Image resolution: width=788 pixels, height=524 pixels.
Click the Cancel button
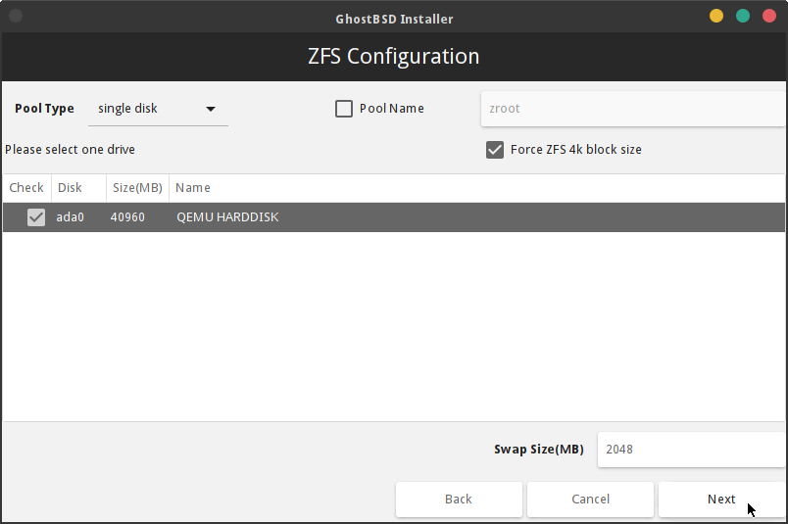click(x=590, y=500)
